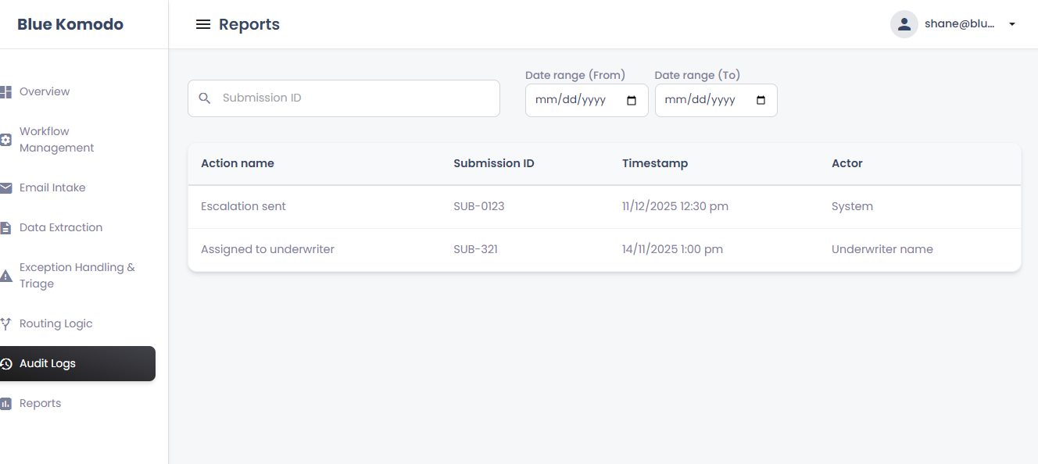Click the Exception Handling warning icon
This screenshot has width=1038, height=464.
[5, 276]
